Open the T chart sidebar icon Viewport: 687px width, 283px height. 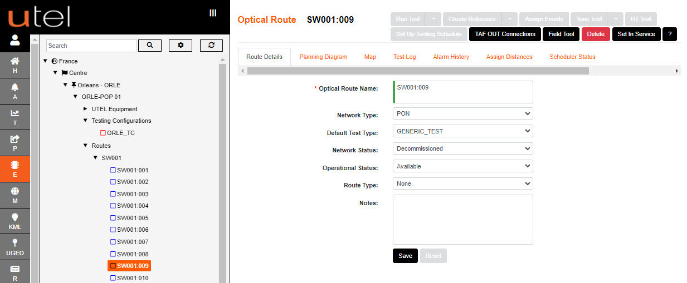tap(15, 117)
